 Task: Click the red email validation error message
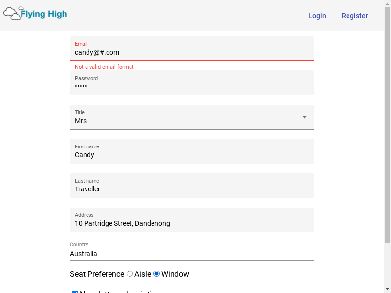click(104, 67)
